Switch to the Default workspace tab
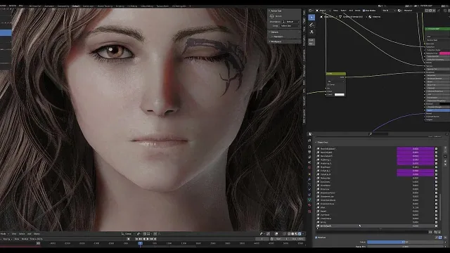This screenshot has width=450, height=253. 76,6
